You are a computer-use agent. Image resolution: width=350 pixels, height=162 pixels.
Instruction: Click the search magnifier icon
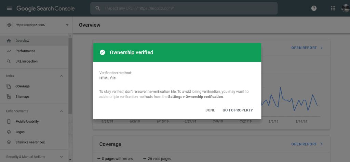97,8
